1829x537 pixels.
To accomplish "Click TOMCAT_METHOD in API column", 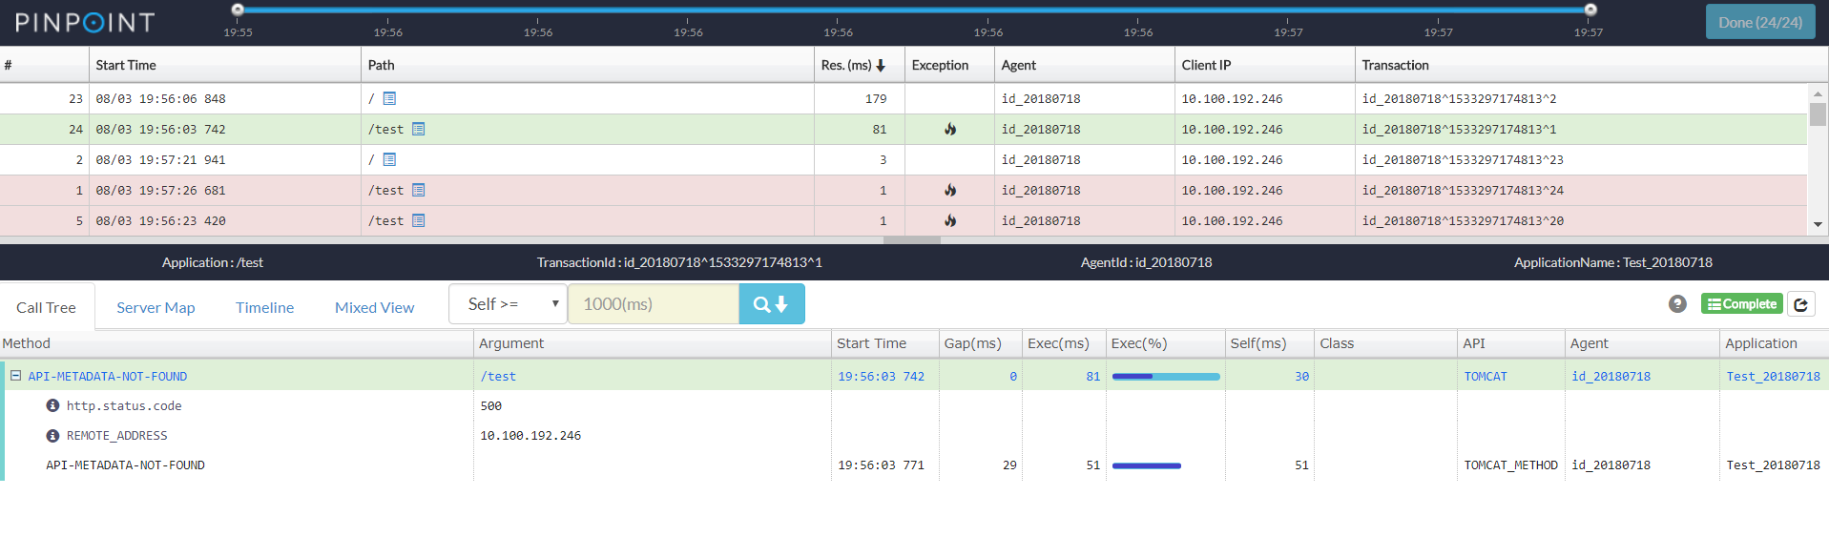I will pos(1510,465).
